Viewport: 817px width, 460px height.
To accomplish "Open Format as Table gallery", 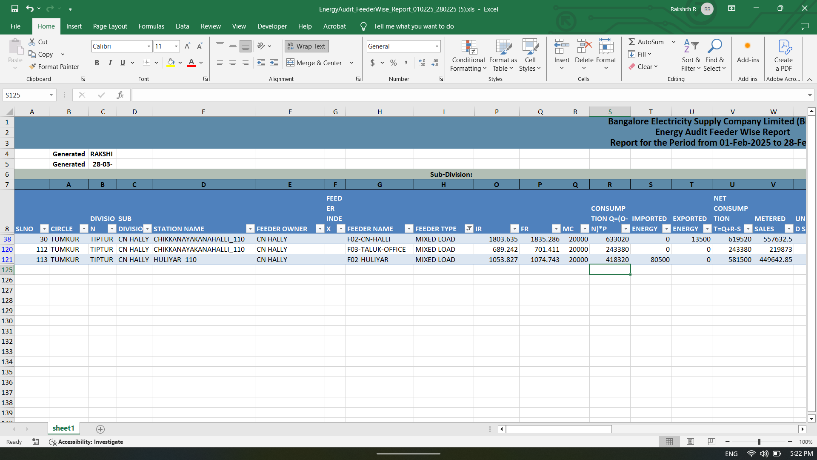I will [503, 56].
